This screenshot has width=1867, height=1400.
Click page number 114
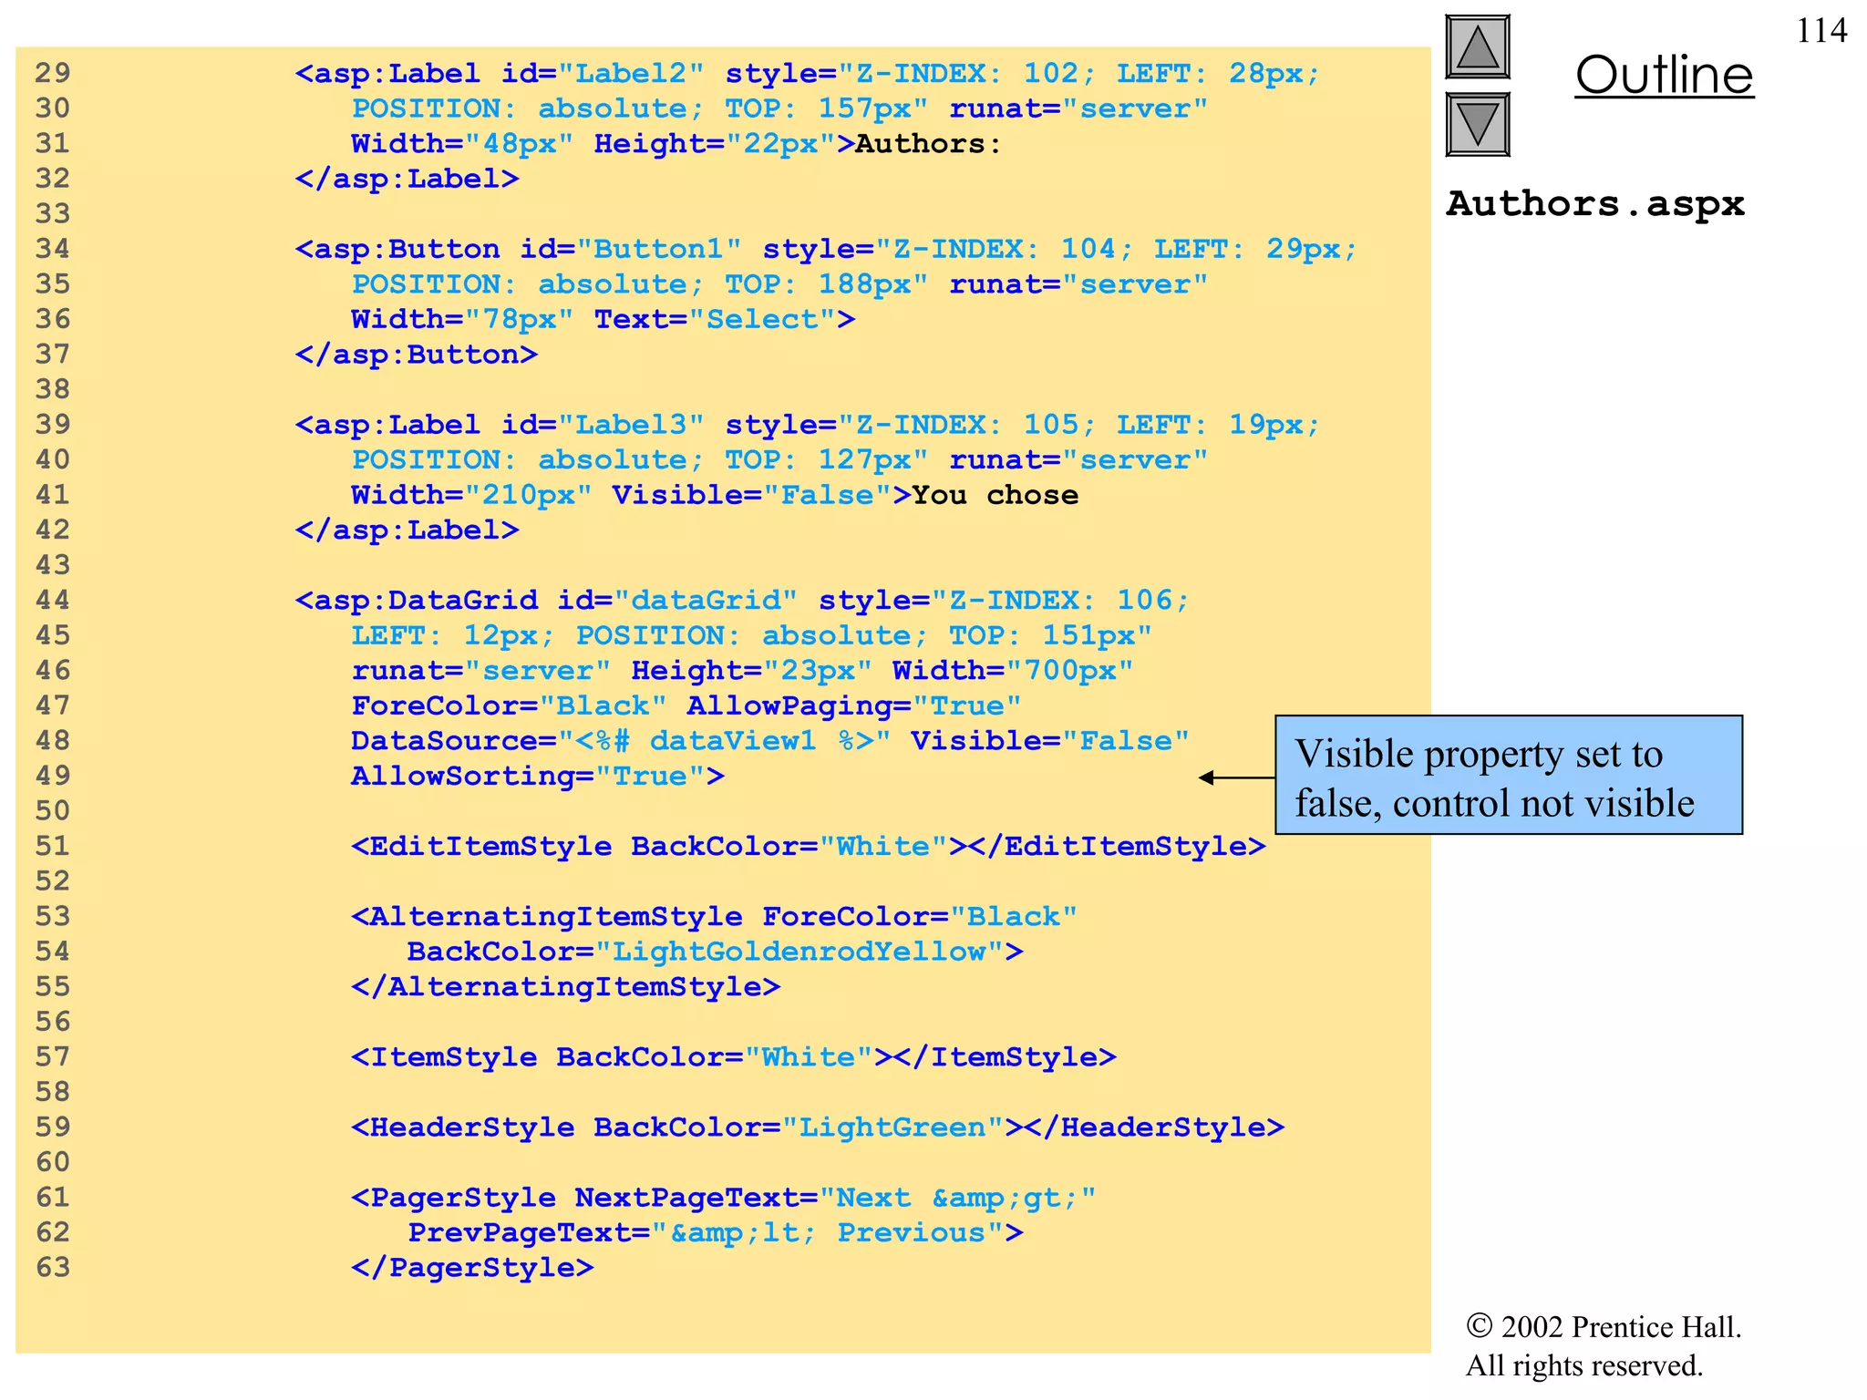pyautogui.click(x=1821, y=31)
